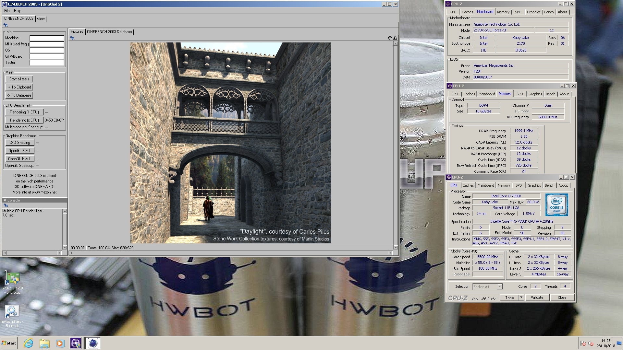Click the taskbar clock and date
This screenshot has width=623, height=350.
[606, 343]
